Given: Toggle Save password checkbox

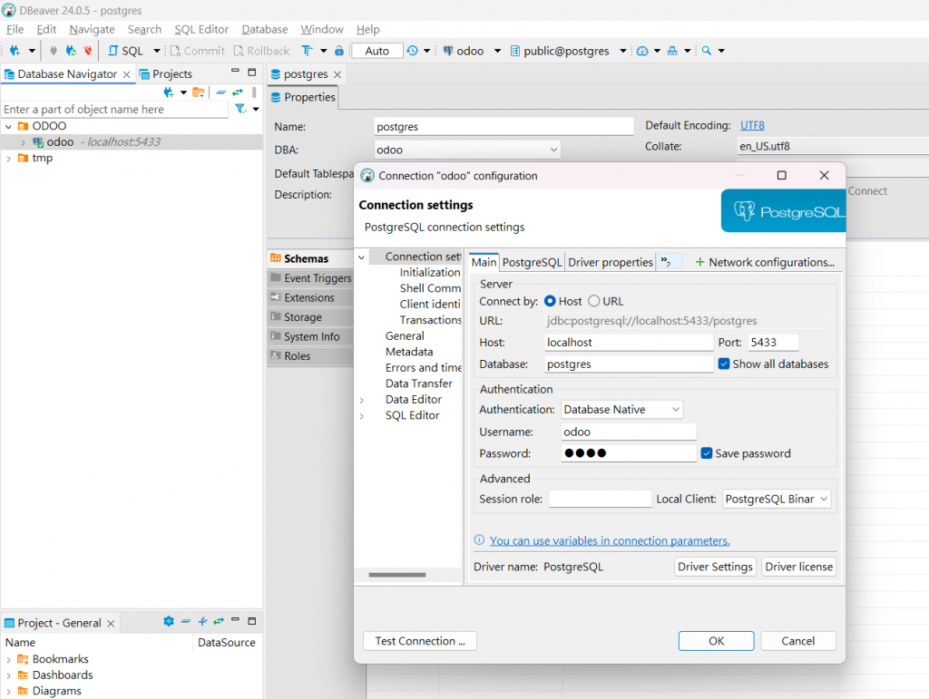Looking at the screenshot, I should click(x=706, y=453).
